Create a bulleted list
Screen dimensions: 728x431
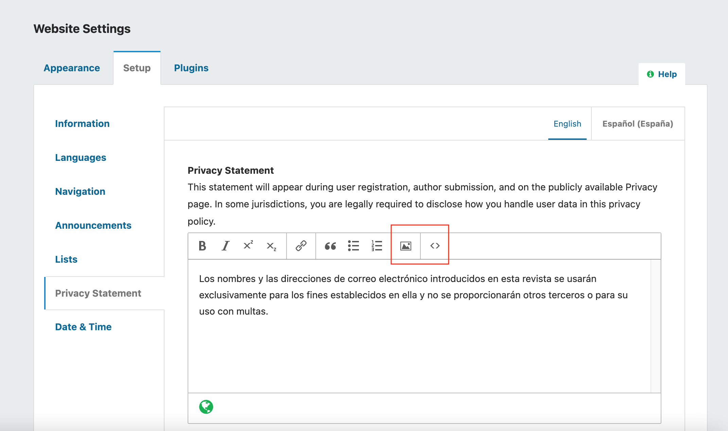point(353,246)
